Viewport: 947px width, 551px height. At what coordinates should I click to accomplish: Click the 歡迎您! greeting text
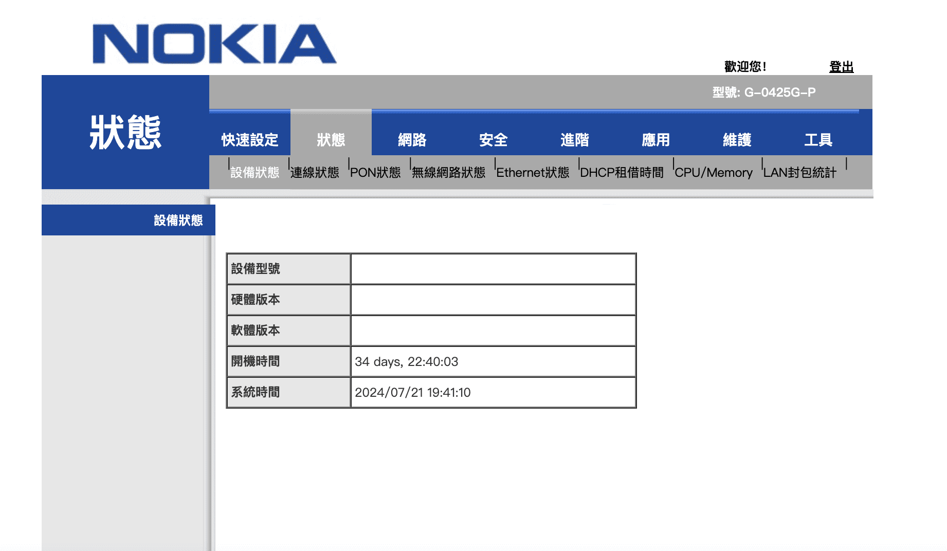click(x=745, y=66)
